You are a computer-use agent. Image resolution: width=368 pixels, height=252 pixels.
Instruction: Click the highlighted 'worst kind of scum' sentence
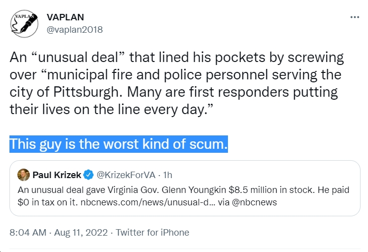click(x=119, y=144)
